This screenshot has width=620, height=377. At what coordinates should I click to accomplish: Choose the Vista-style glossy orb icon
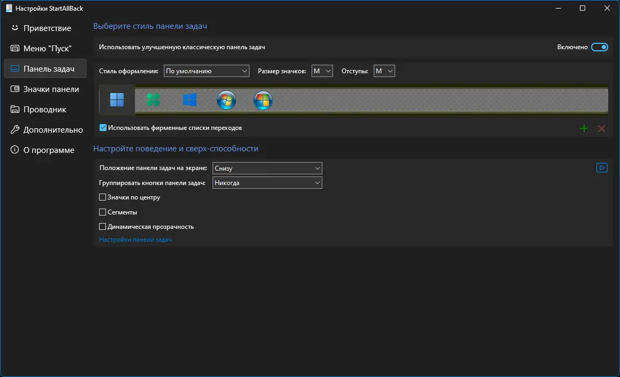[x=263, y=100]
